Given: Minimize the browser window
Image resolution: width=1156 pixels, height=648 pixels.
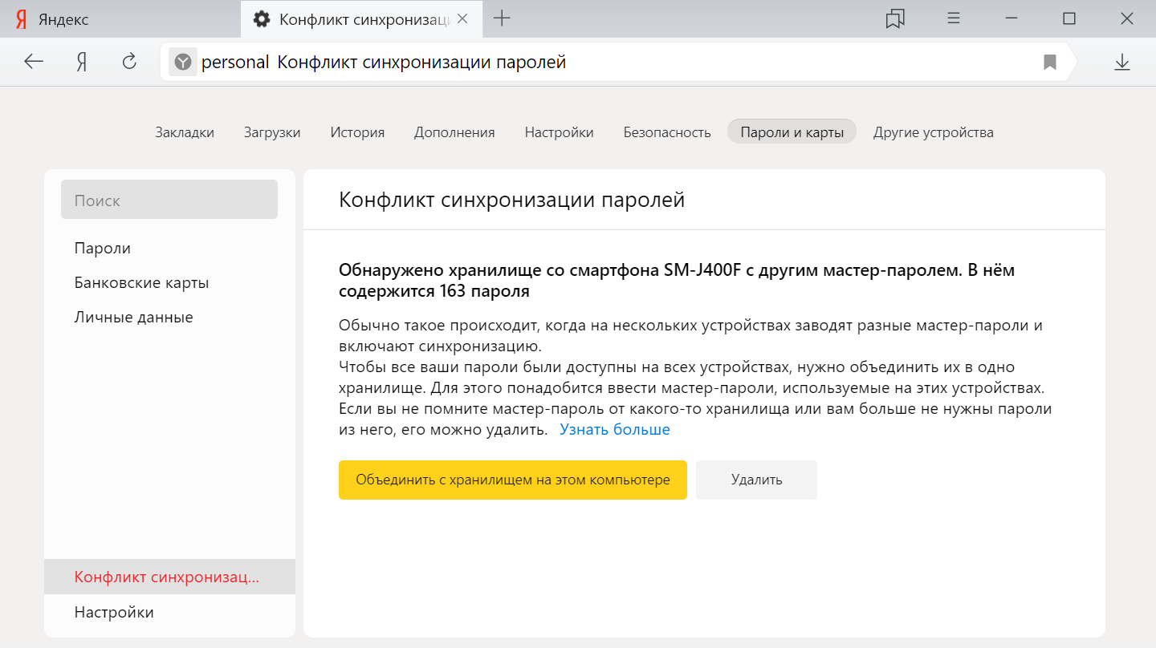Looking at the screenshot, I should [1011, 18].
